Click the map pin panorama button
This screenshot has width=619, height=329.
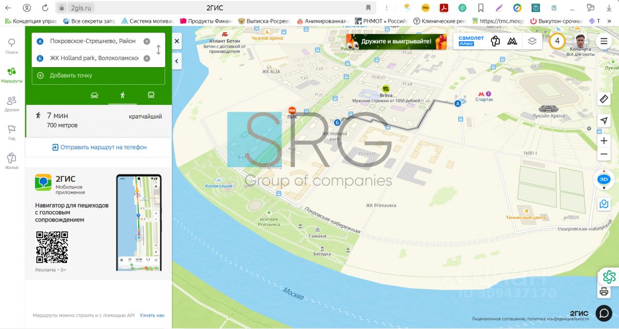pyautogui.click(x=604, y=204)
